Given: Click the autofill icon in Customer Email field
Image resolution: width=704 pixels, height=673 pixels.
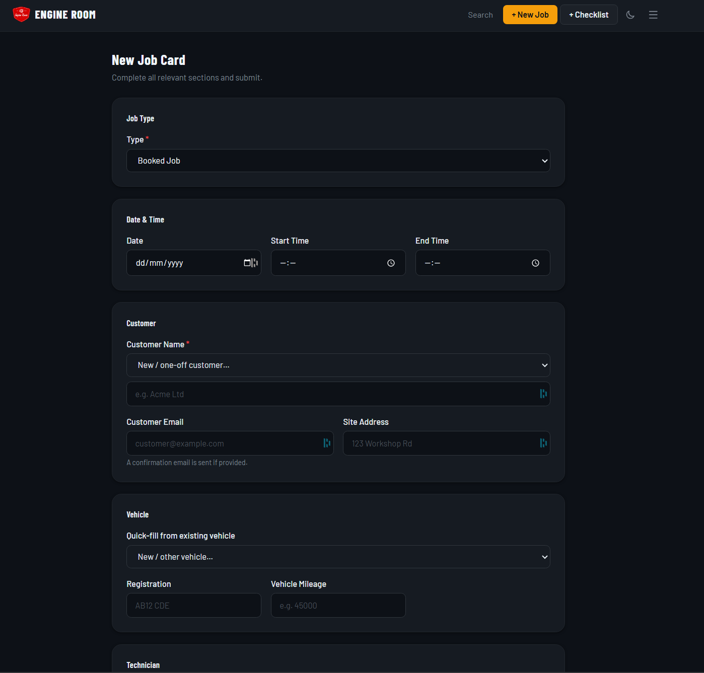Looking at the screenshot, I should click(x=326, y=443).
